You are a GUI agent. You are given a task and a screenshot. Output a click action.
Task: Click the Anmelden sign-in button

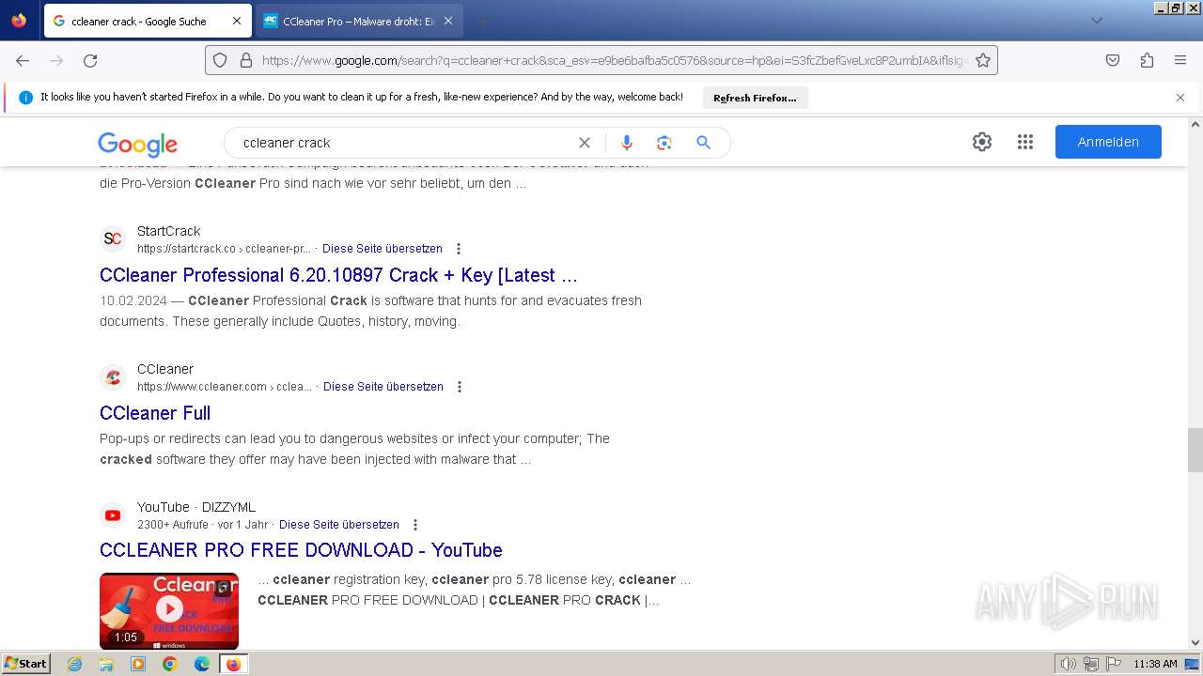(x=1108, y=142)
